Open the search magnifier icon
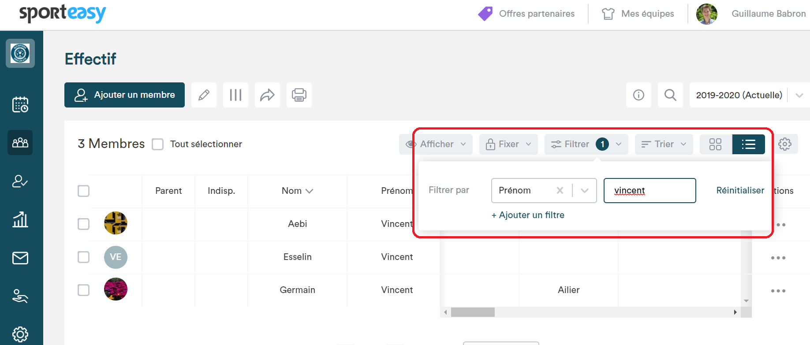 point(670,95)
